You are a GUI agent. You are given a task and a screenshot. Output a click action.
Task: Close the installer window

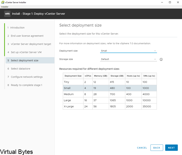pyautogui.click(x=178, y=2)
